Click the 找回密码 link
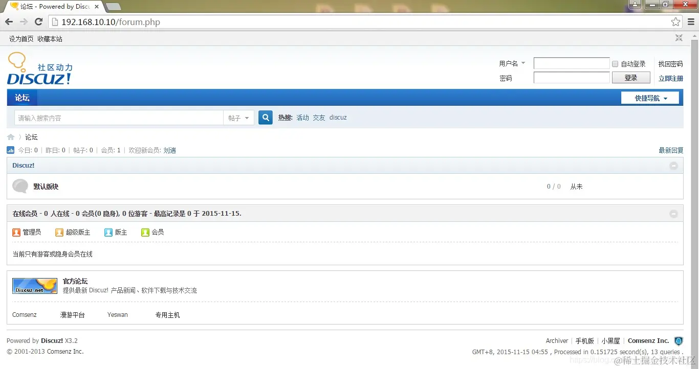The height and width of the screenshot is (369, 699). tap(671, 64)
